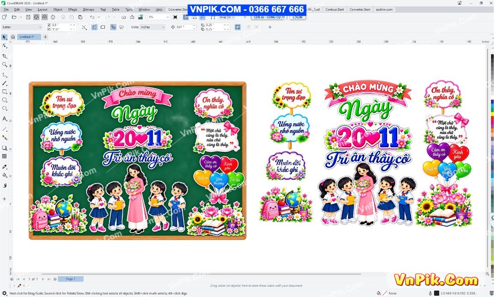
Task: Select the Shape edit tool
Action: (x=4, y=46)
